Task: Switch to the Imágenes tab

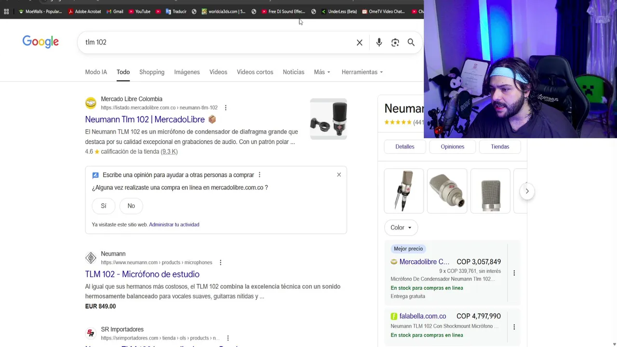Action: point(187,72)
